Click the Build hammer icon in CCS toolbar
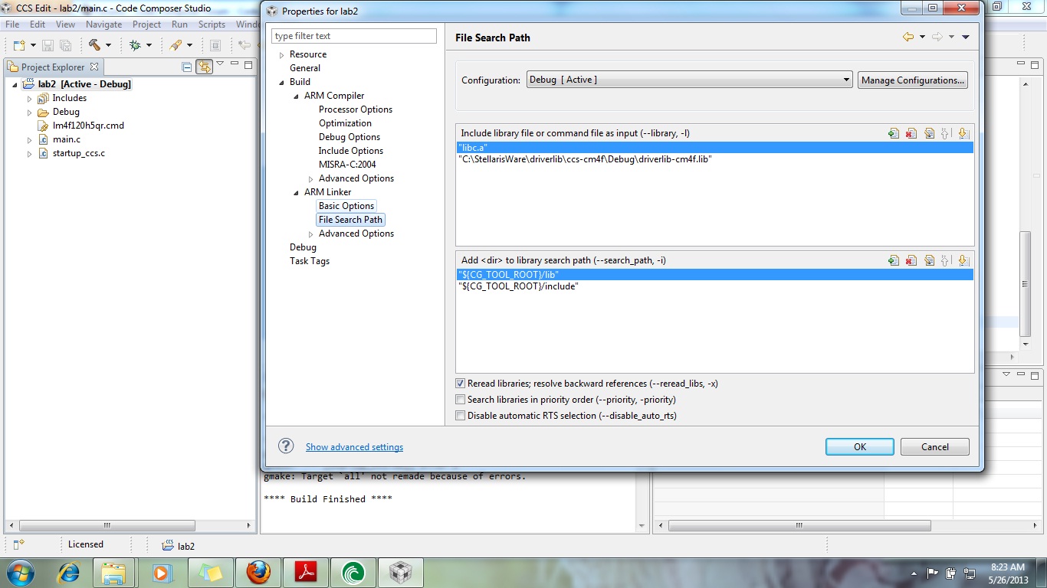The height and width of the screenshot is (588, 1047). coord(94,45)
